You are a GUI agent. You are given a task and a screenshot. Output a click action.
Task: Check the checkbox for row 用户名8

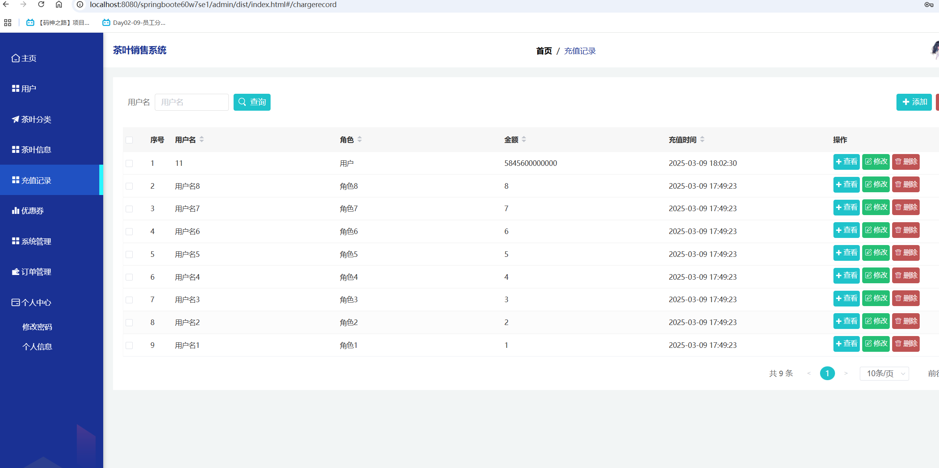coord(129,186)
